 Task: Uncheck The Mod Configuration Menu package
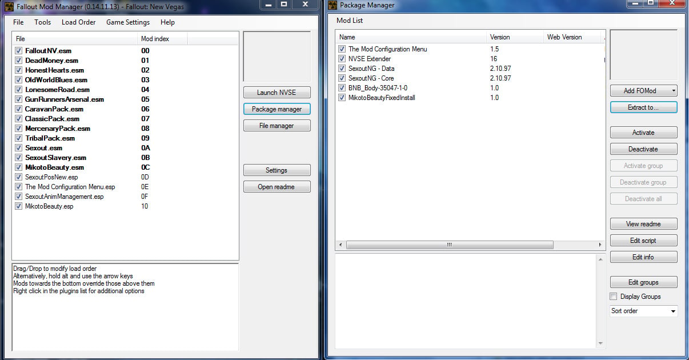[x=342, y=49]
